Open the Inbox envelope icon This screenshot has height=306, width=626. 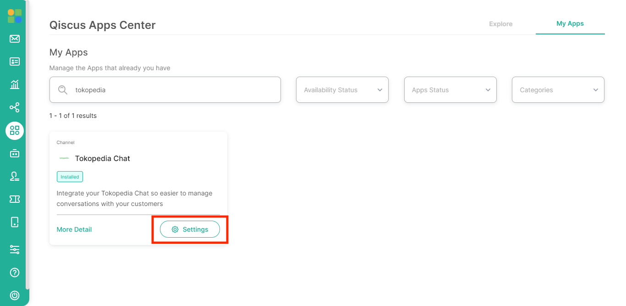coord(15,39)
